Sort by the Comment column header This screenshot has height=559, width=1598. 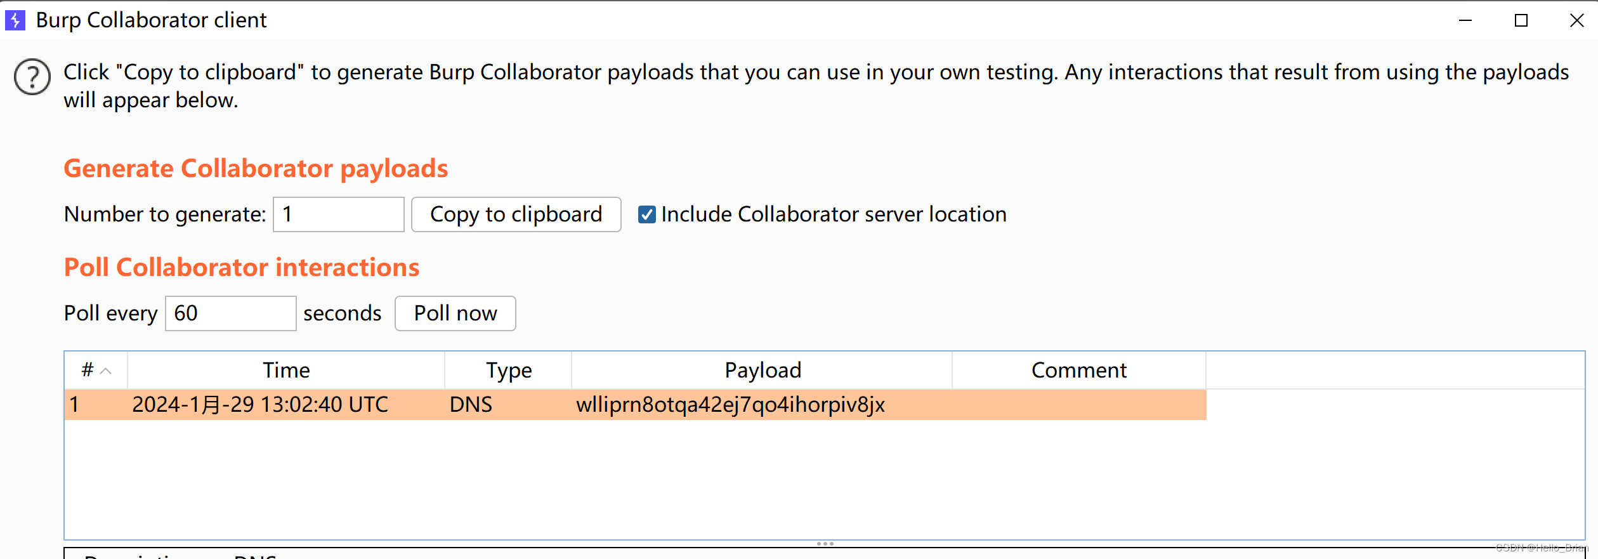click(x=1079, y=370)
